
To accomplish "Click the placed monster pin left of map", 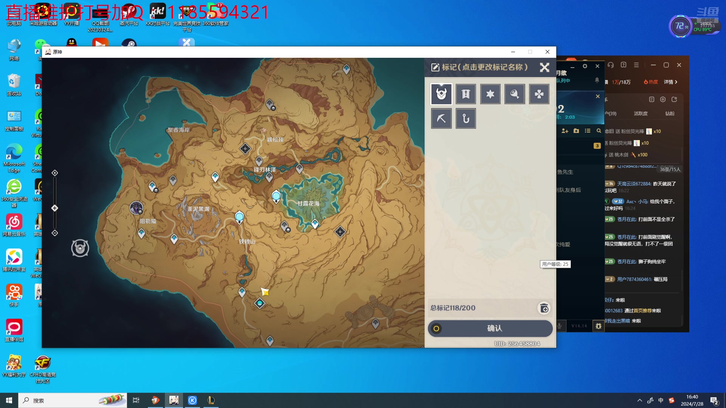I will click(x=80, y=248).
